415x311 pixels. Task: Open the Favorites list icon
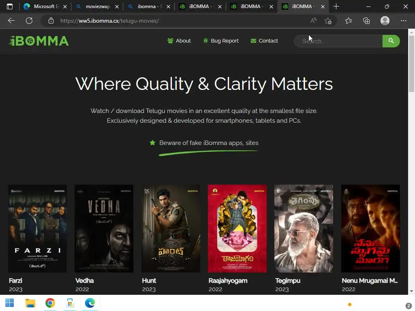click(349, 21)
